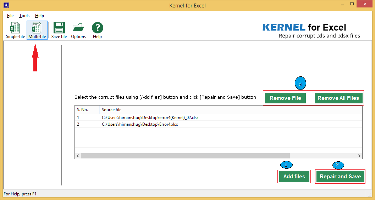Viewport: 375px width, 200px height.
Task: Start Repair and Save
Action: coord(340,177)
